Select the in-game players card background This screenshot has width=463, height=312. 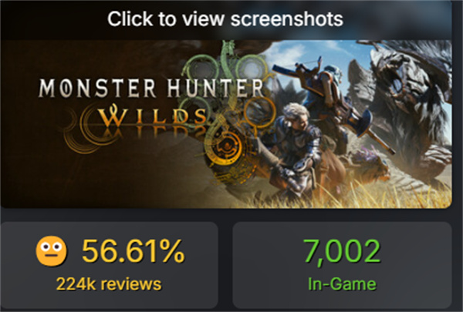342,265
